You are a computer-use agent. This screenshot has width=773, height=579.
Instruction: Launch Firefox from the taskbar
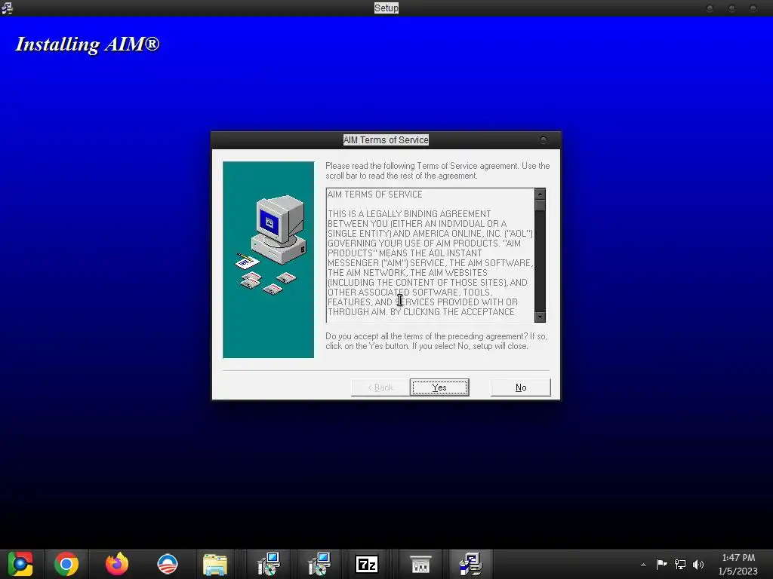click(x=117, y=564)
